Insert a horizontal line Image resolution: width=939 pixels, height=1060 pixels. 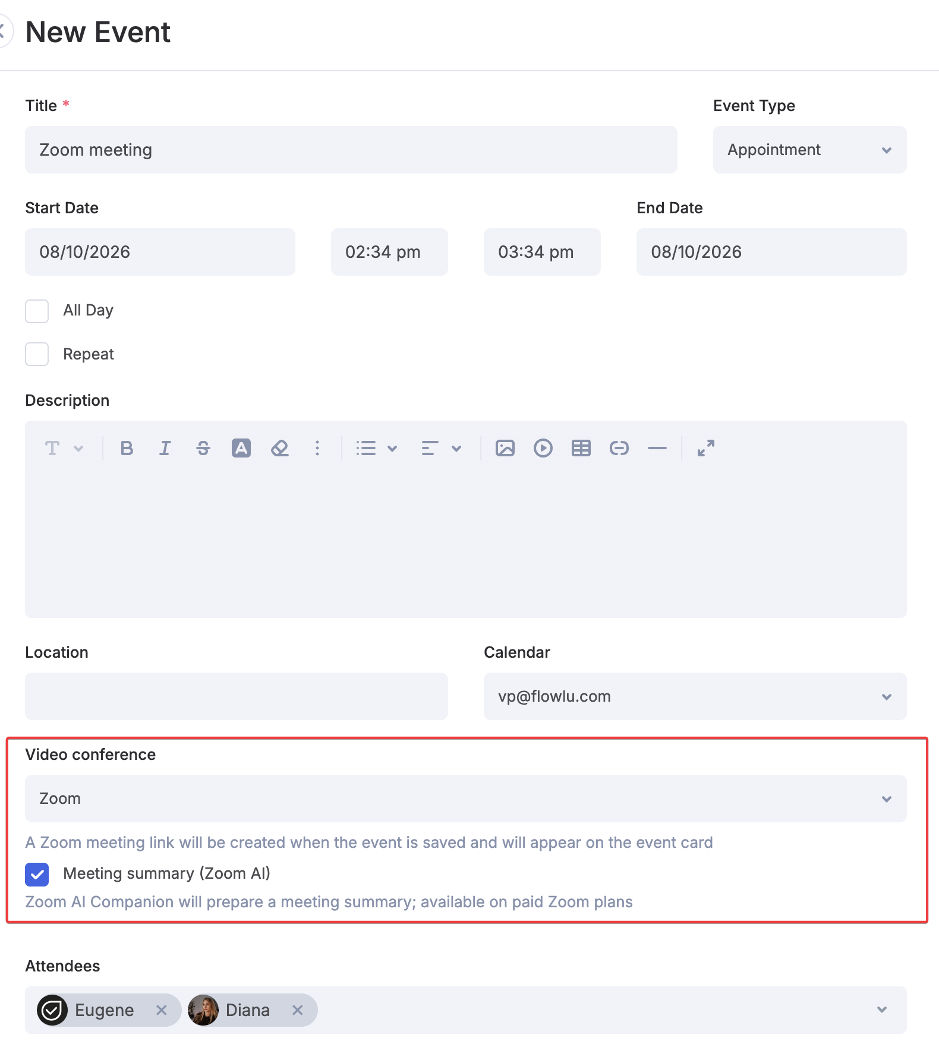pos(657,448)
